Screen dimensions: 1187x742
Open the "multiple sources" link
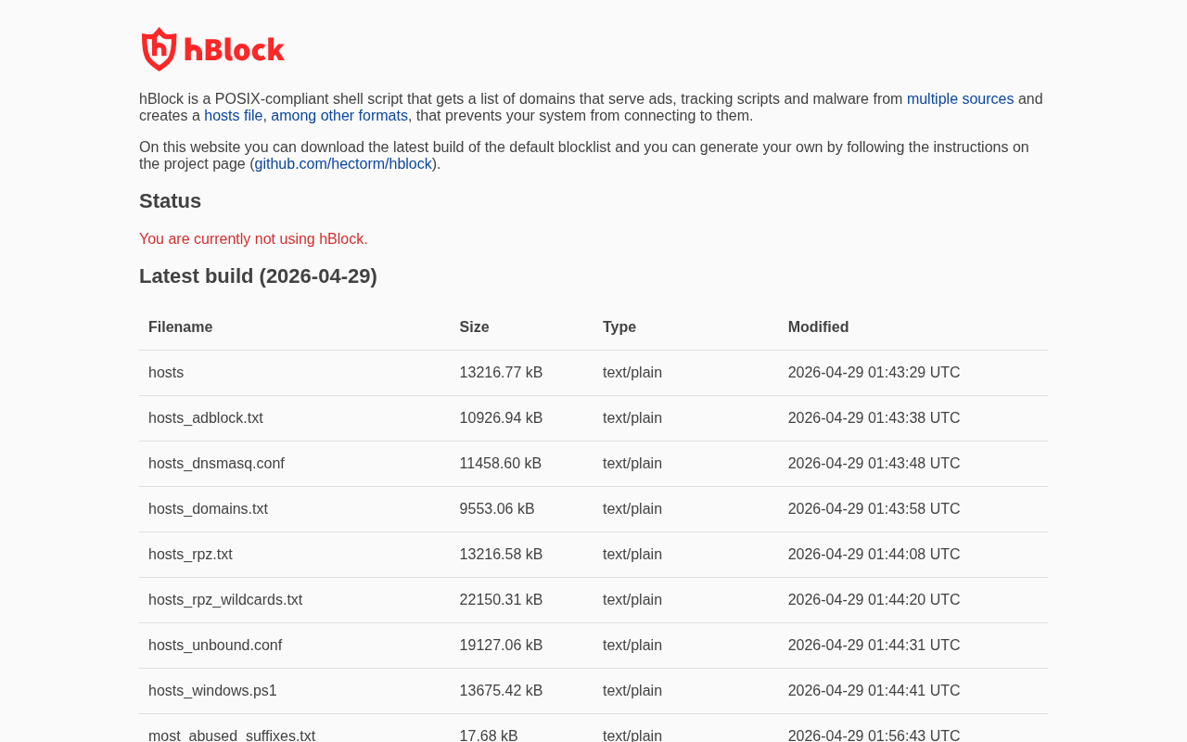point(960,99)
